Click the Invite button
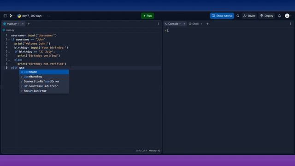Viewport: 295px width, 166px height. 249,16
